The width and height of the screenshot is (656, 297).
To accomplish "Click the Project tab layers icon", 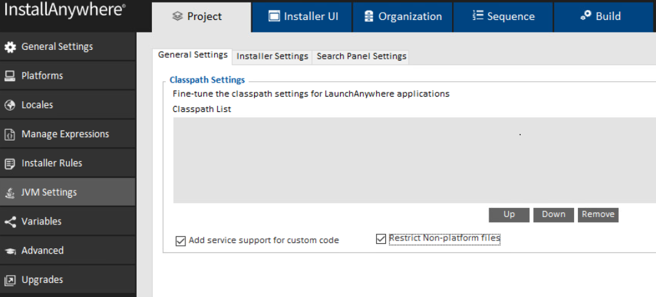I will click(177, 16).
